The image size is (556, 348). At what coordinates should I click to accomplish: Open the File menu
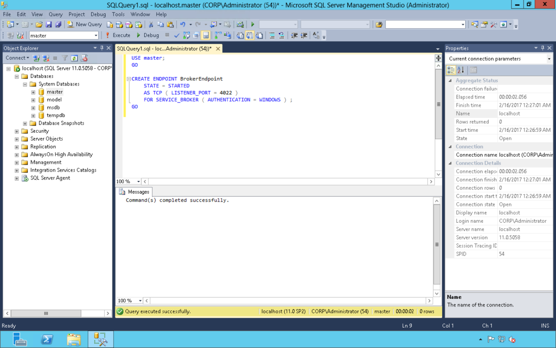(x=6, y=14)
